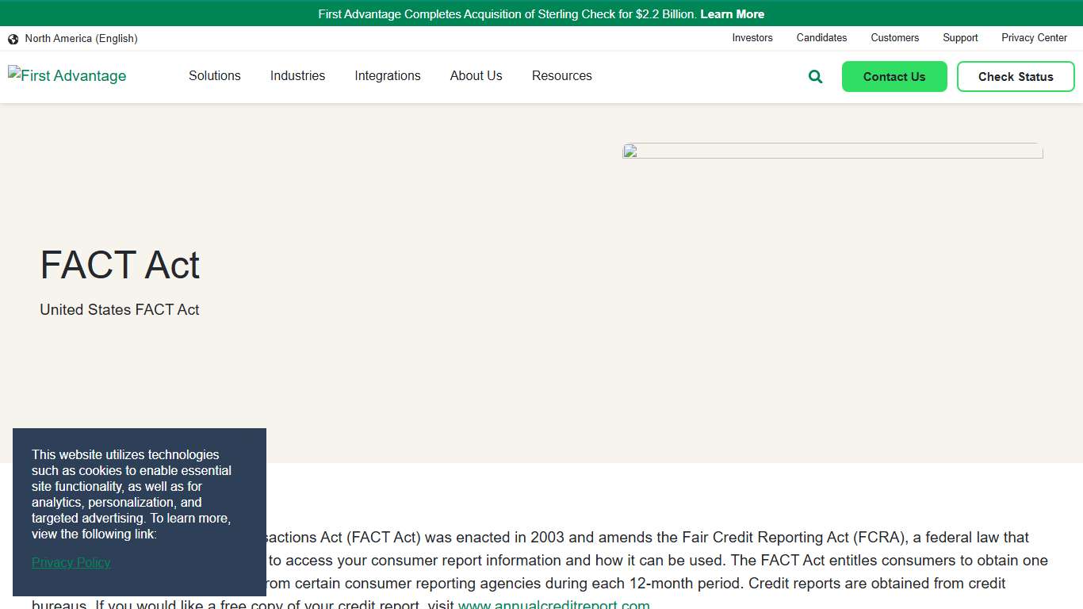The height and width of the screenshot is (609, 1083).
Task: Open the Solutions menu
Action: [214, 76]
